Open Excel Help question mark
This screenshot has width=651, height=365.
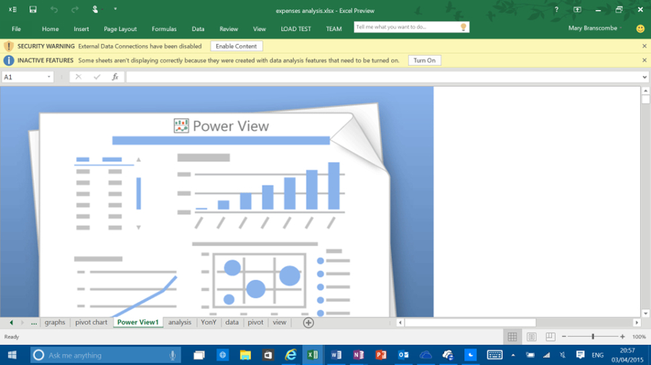tap(556, 9)
